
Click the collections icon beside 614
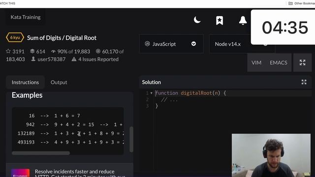click(x=32, y=51)
